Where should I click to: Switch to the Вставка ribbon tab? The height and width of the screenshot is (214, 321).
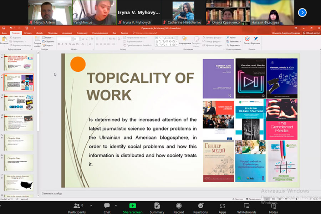pos(28,33)
